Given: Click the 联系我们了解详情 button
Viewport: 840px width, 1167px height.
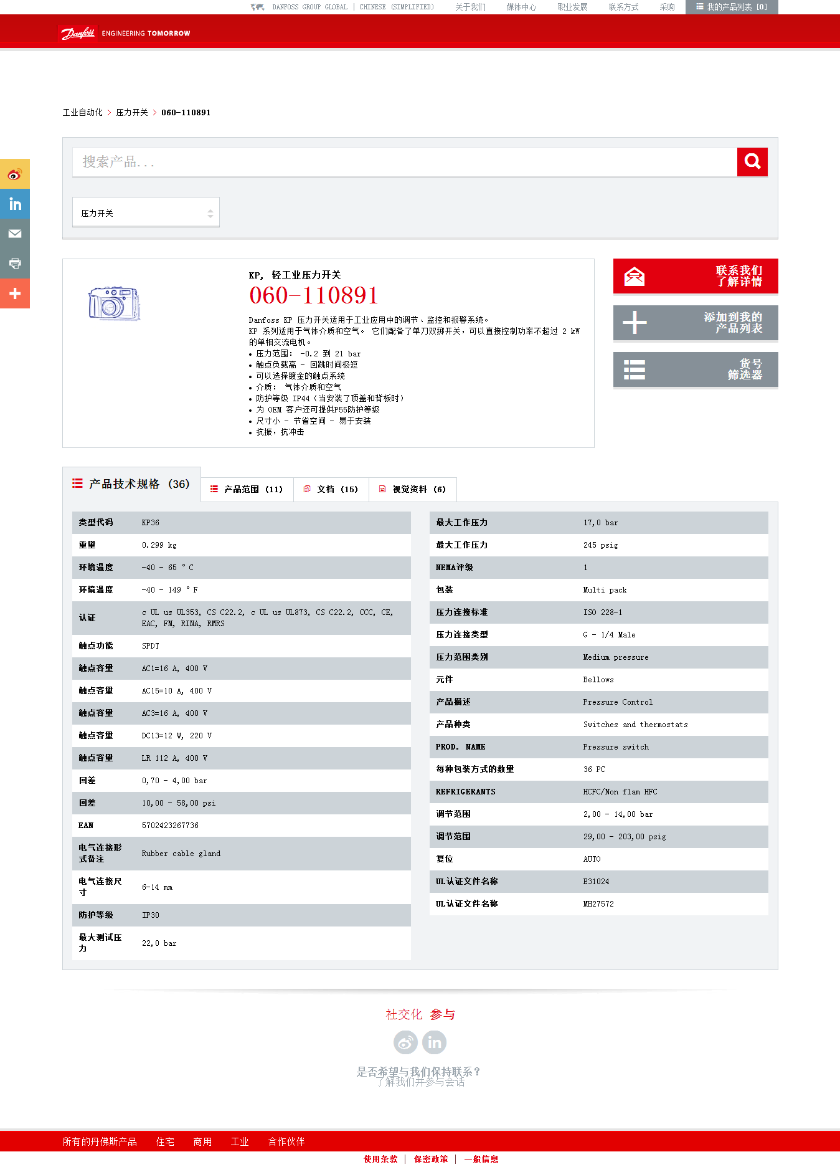Looking at the screenshot, I should pos(696,276).
